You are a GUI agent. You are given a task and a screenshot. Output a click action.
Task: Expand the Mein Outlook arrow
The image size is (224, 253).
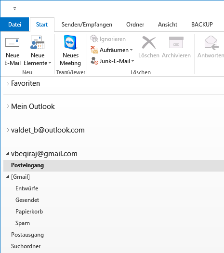click(x=7, y=107)
